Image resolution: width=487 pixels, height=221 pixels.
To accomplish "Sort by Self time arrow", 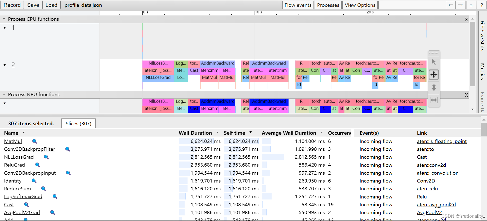I will tap(251, 132).
